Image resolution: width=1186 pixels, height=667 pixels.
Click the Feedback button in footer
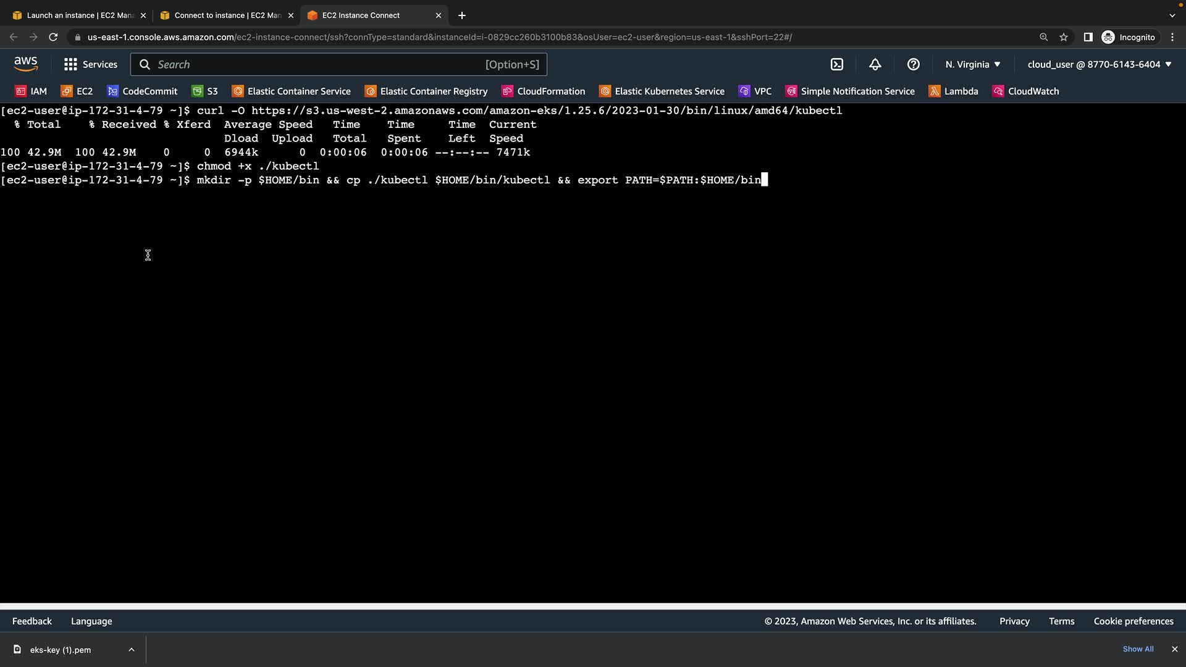pyautogui.click(x=32, y=621)
